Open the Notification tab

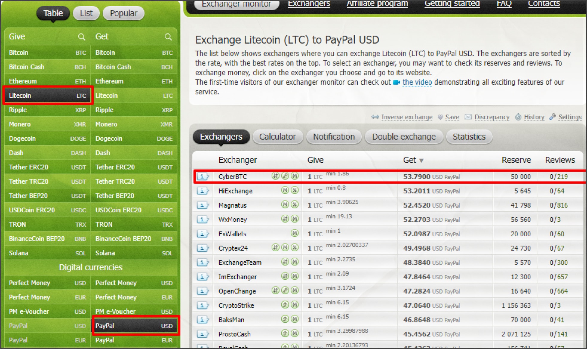334,137
